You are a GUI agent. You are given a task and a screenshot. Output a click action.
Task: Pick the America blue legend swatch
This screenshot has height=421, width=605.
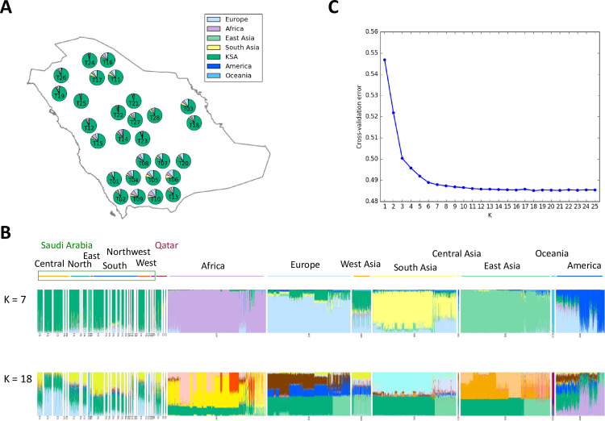pyautogui.click(x=214, y=66)
